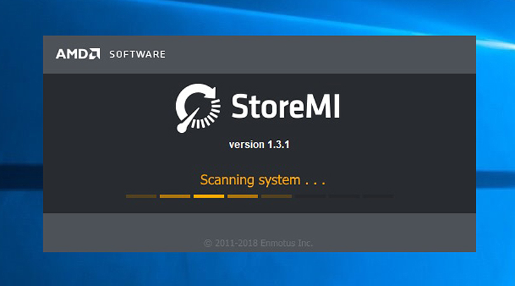Click the SOFTWARE label beside AMD logo
515x286 pixels.
click(137, 54)
